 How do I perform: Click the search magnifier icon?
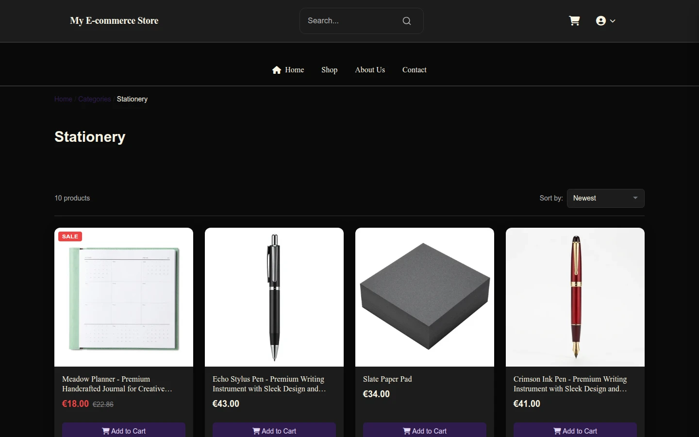(407, 21)
